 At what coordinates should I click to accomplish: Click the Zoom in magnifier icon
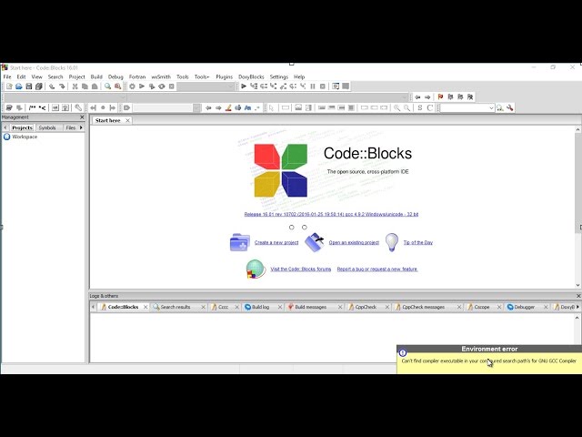[x=396, y=107]
